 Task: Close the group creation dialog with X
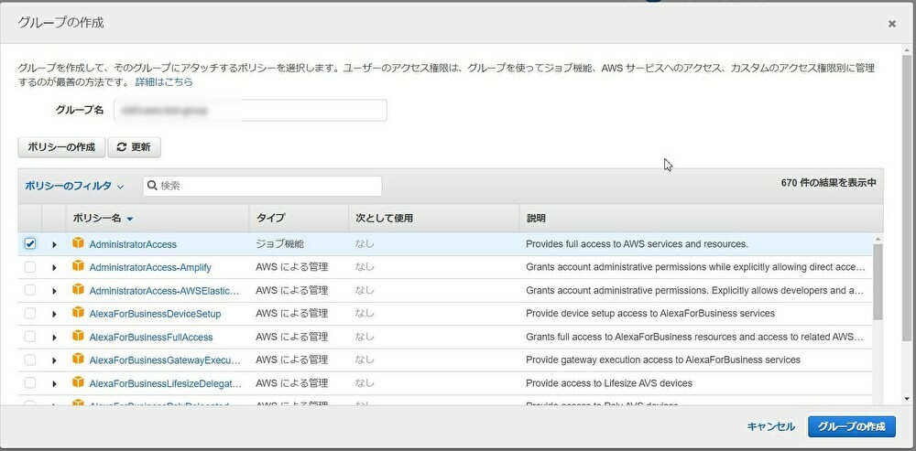[x=891, y=24]
